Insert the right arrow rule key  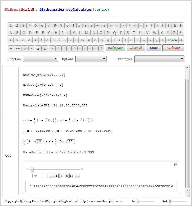pyautogui.click(x=52, y=49)
